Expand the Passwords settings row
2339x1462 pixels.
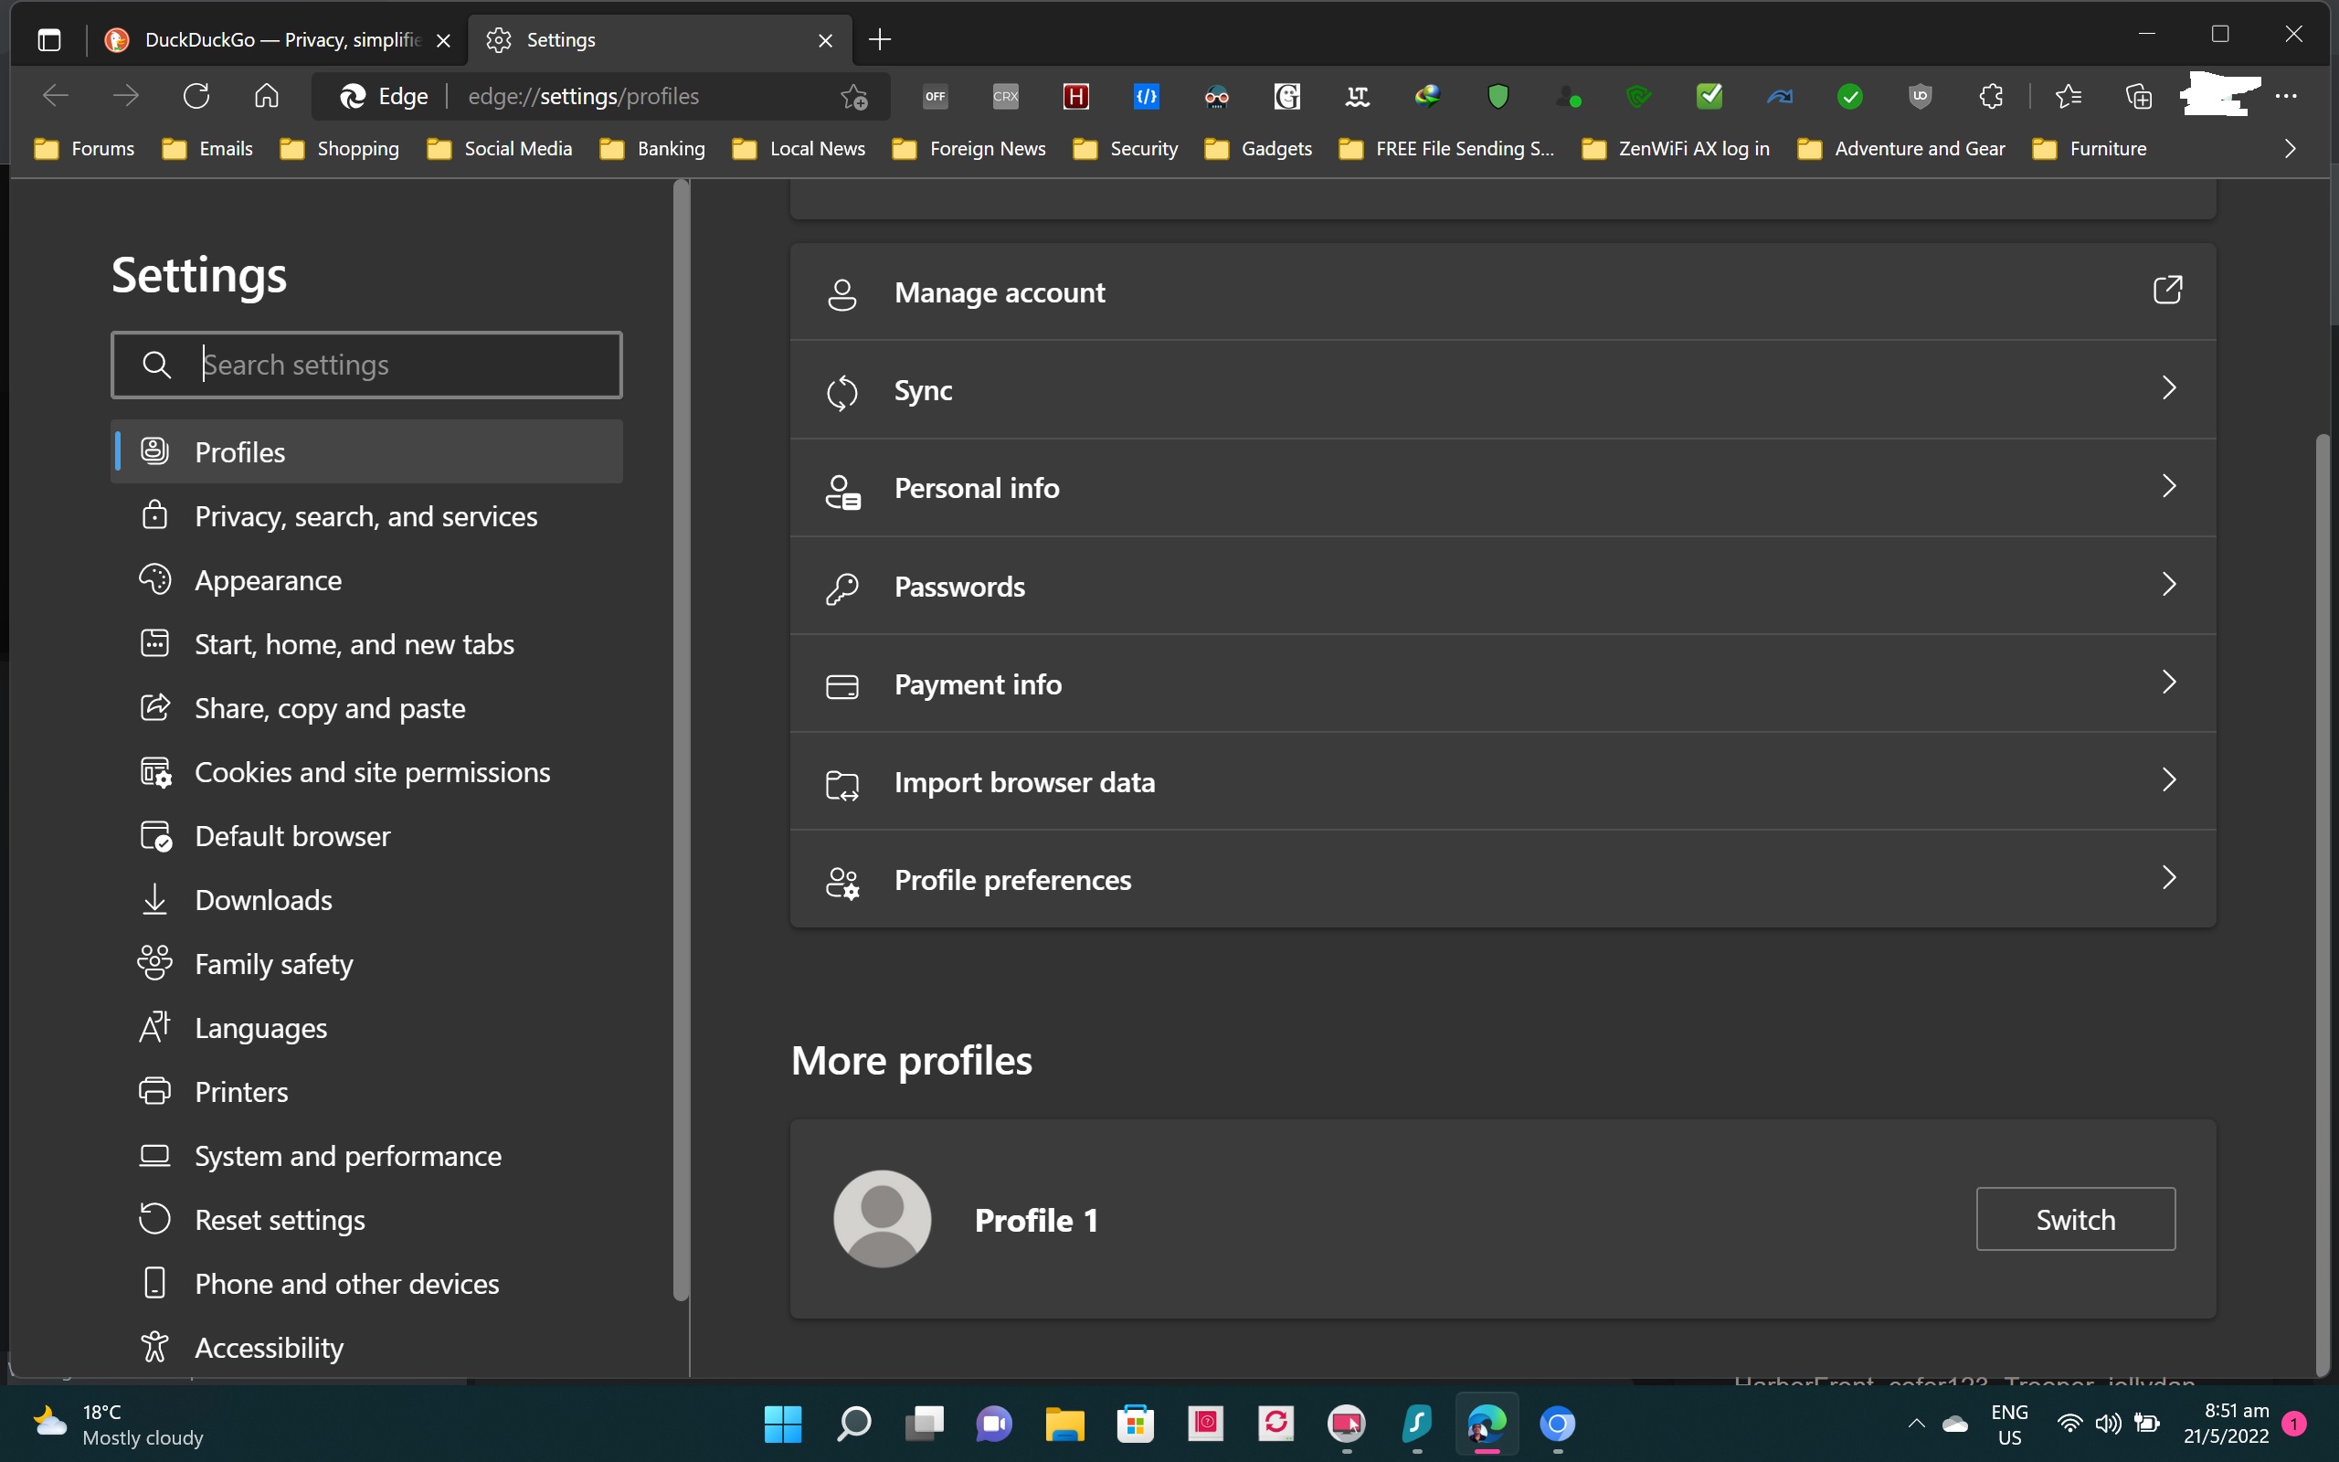point(2168,585)
